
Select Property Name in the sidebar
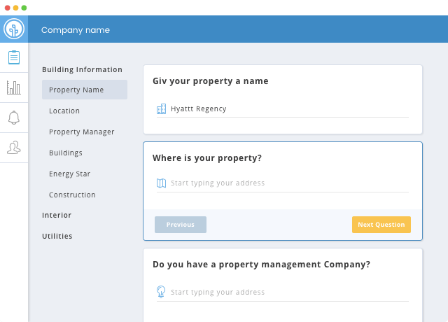85,90
